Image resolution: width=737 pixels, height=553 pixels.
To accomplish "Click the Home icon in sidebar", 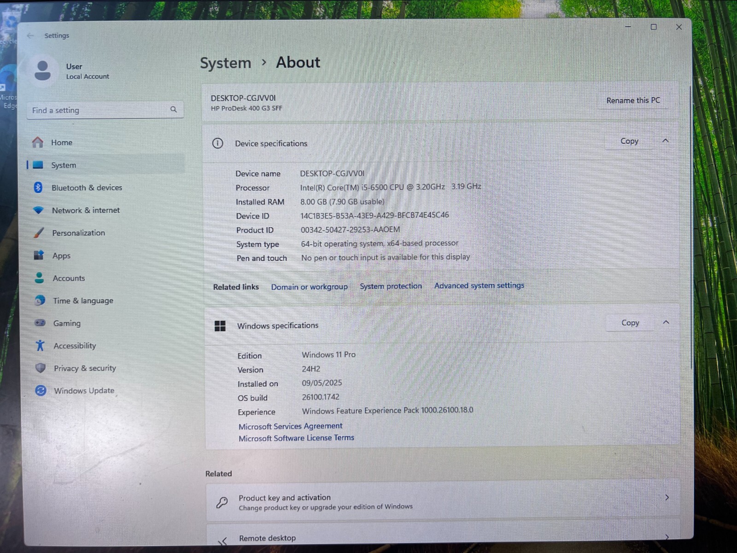I will pos(38,142).
